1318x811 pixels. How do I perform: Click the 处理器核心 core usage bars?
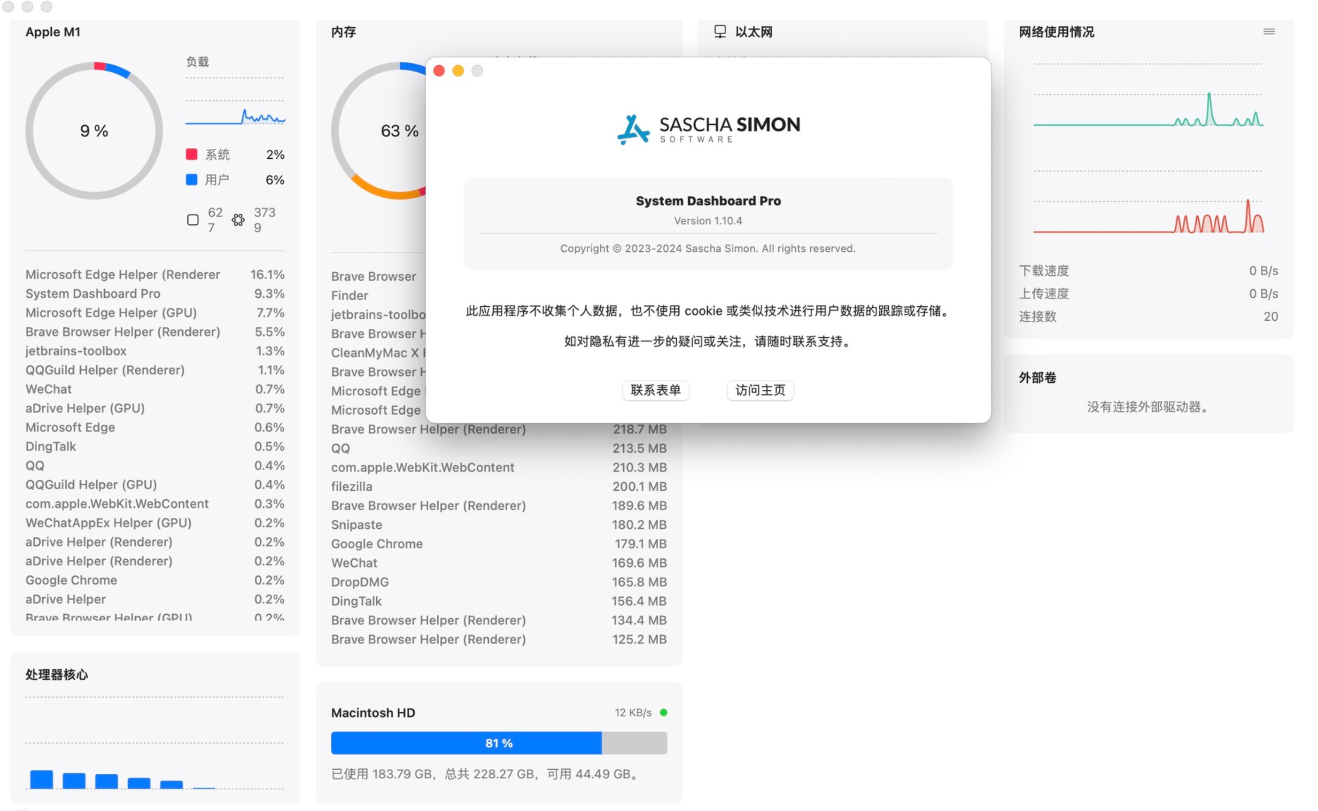(x=155, y=743)
